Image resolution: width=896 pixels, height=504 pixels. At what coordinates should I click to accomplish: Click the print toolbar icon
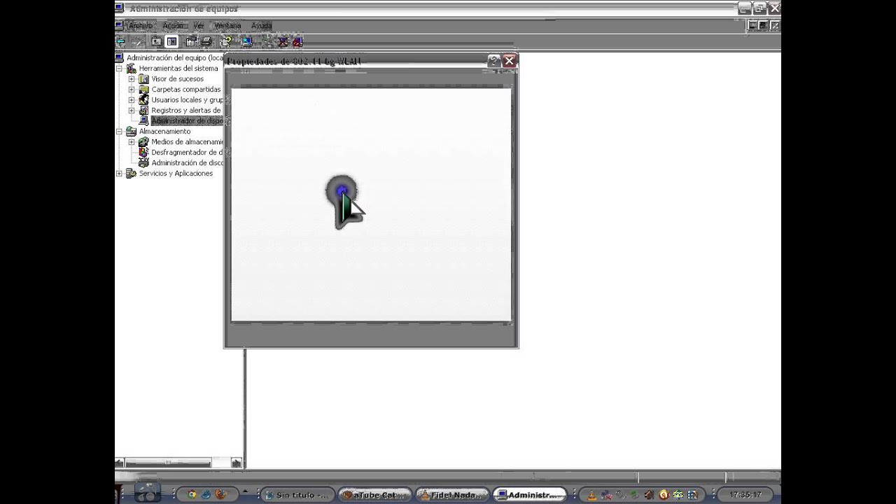coord(206,41)
